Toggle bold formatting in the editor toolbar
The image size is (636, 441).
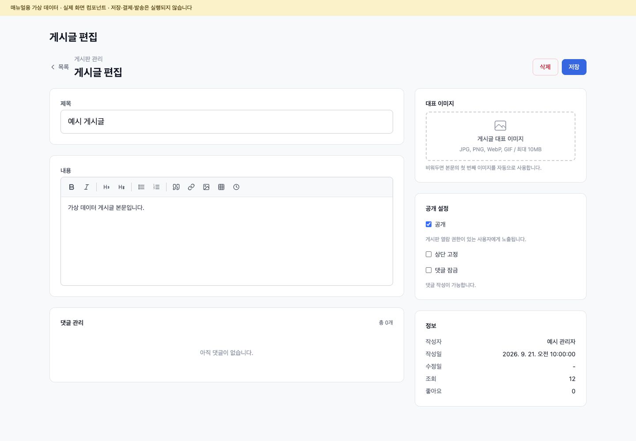(x=72, y=187)
